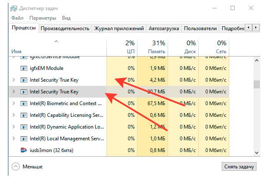Select the igfxEM Module process name
This screenshot has height=178, width=267.
[47, 68]
